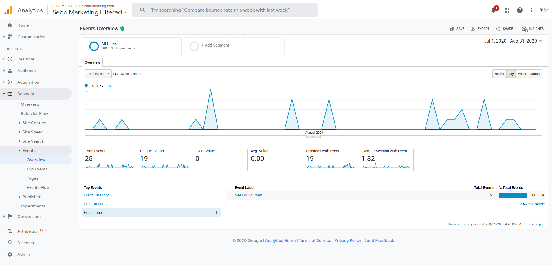The width and height of the screenshot is (552, 265).
Task: Open Top Events in the sidebar
Action: click(x=37, y=169)
